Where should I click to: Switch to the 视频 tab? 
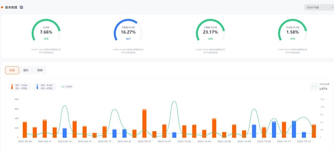(40, 70)
